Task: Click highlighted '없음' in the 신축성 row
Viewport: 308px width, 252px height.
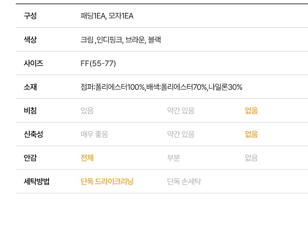Action: [251, 134]
